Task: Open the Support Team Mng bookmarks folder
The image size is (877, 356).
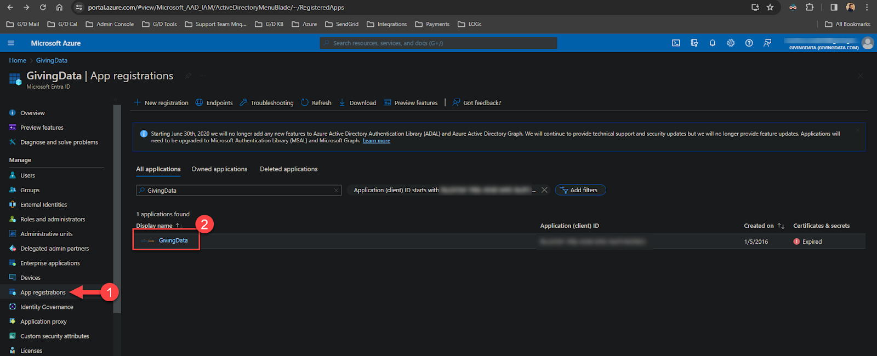Action: pyautogui.click(x=215, y=24)
